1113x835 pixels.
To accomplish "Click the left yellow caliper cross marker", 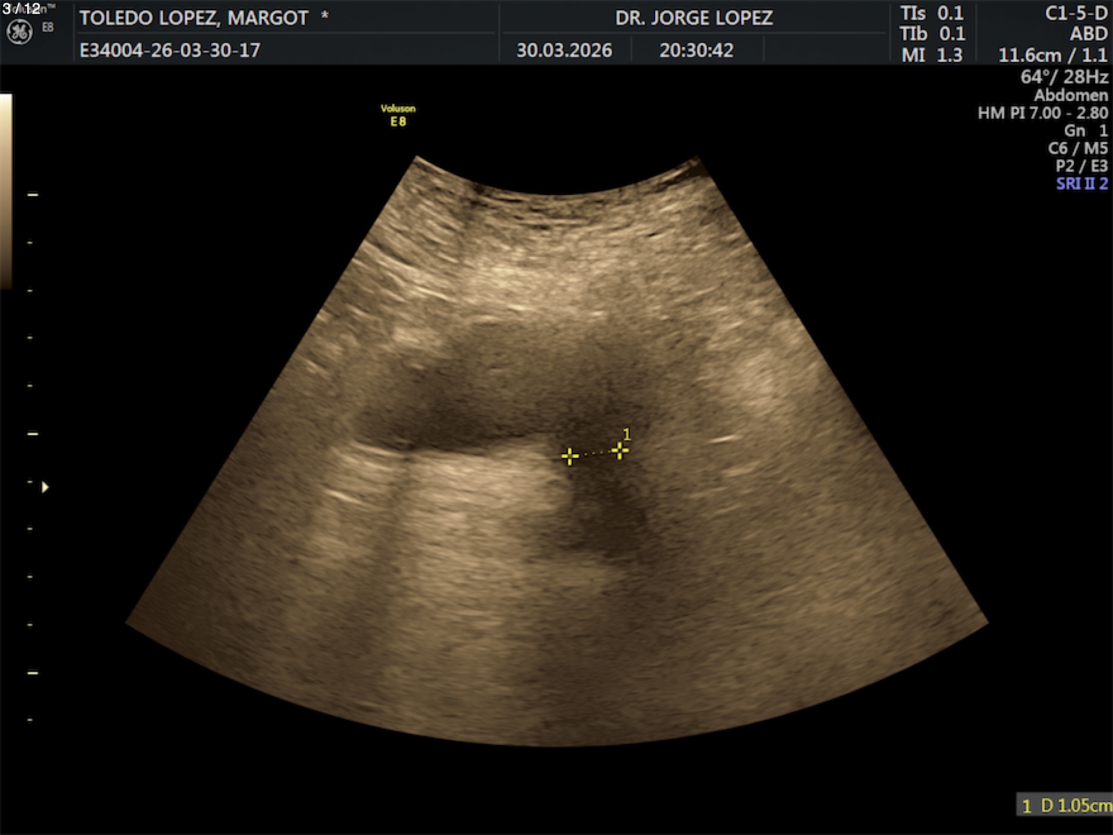I will tap(570, 456).
